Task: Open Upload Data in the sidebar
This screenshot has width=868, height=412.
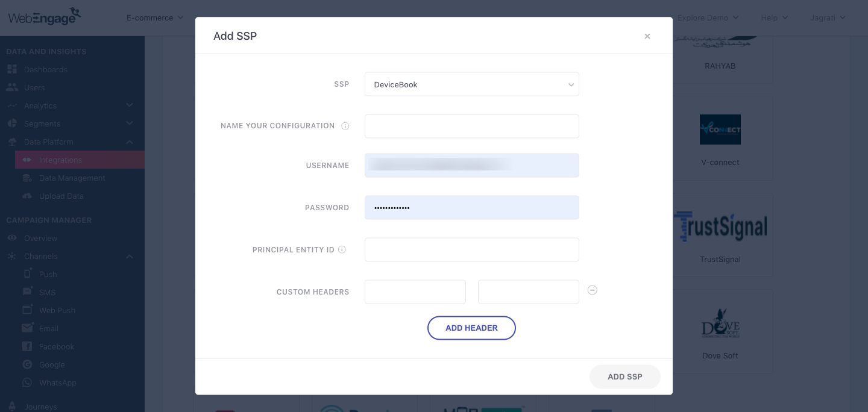Action: (x=61, y=196)
